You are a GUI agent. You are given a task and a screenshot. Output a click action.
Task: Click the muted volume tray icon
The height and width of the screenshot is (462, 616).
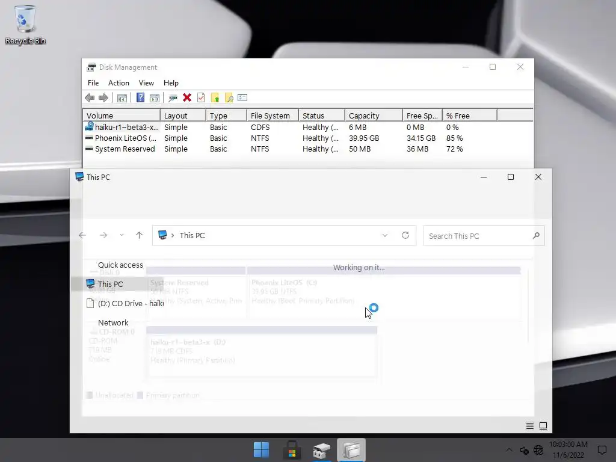(x=524, y=451)
